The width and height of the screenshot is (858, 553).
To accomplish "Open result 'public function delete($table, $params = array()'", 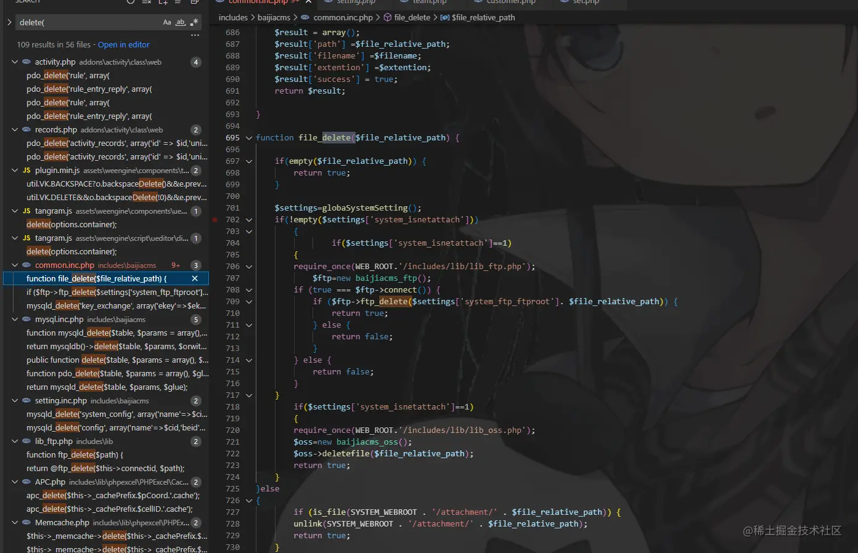I will tap(117, 360).
